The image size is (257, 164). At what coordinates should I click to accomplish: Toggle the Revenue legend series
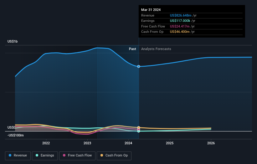(18, 156)
